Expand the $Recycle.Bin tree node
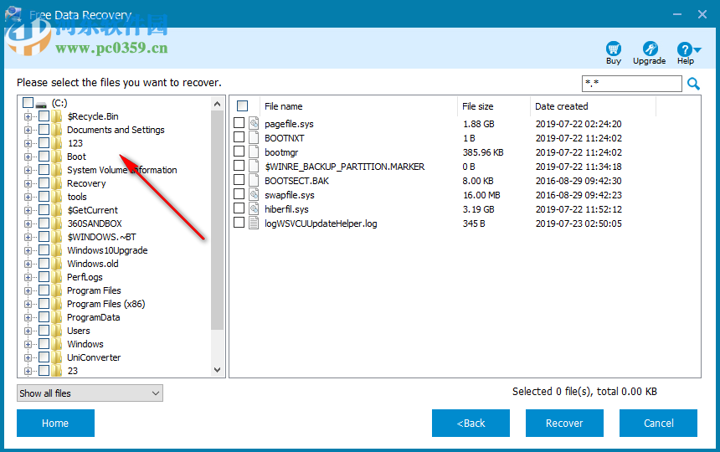The image size is (720, 452). tap(28, 116)
